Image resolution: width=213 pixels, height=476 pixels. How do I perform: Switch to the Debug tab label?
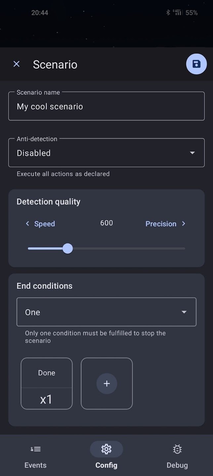point(177,465)
